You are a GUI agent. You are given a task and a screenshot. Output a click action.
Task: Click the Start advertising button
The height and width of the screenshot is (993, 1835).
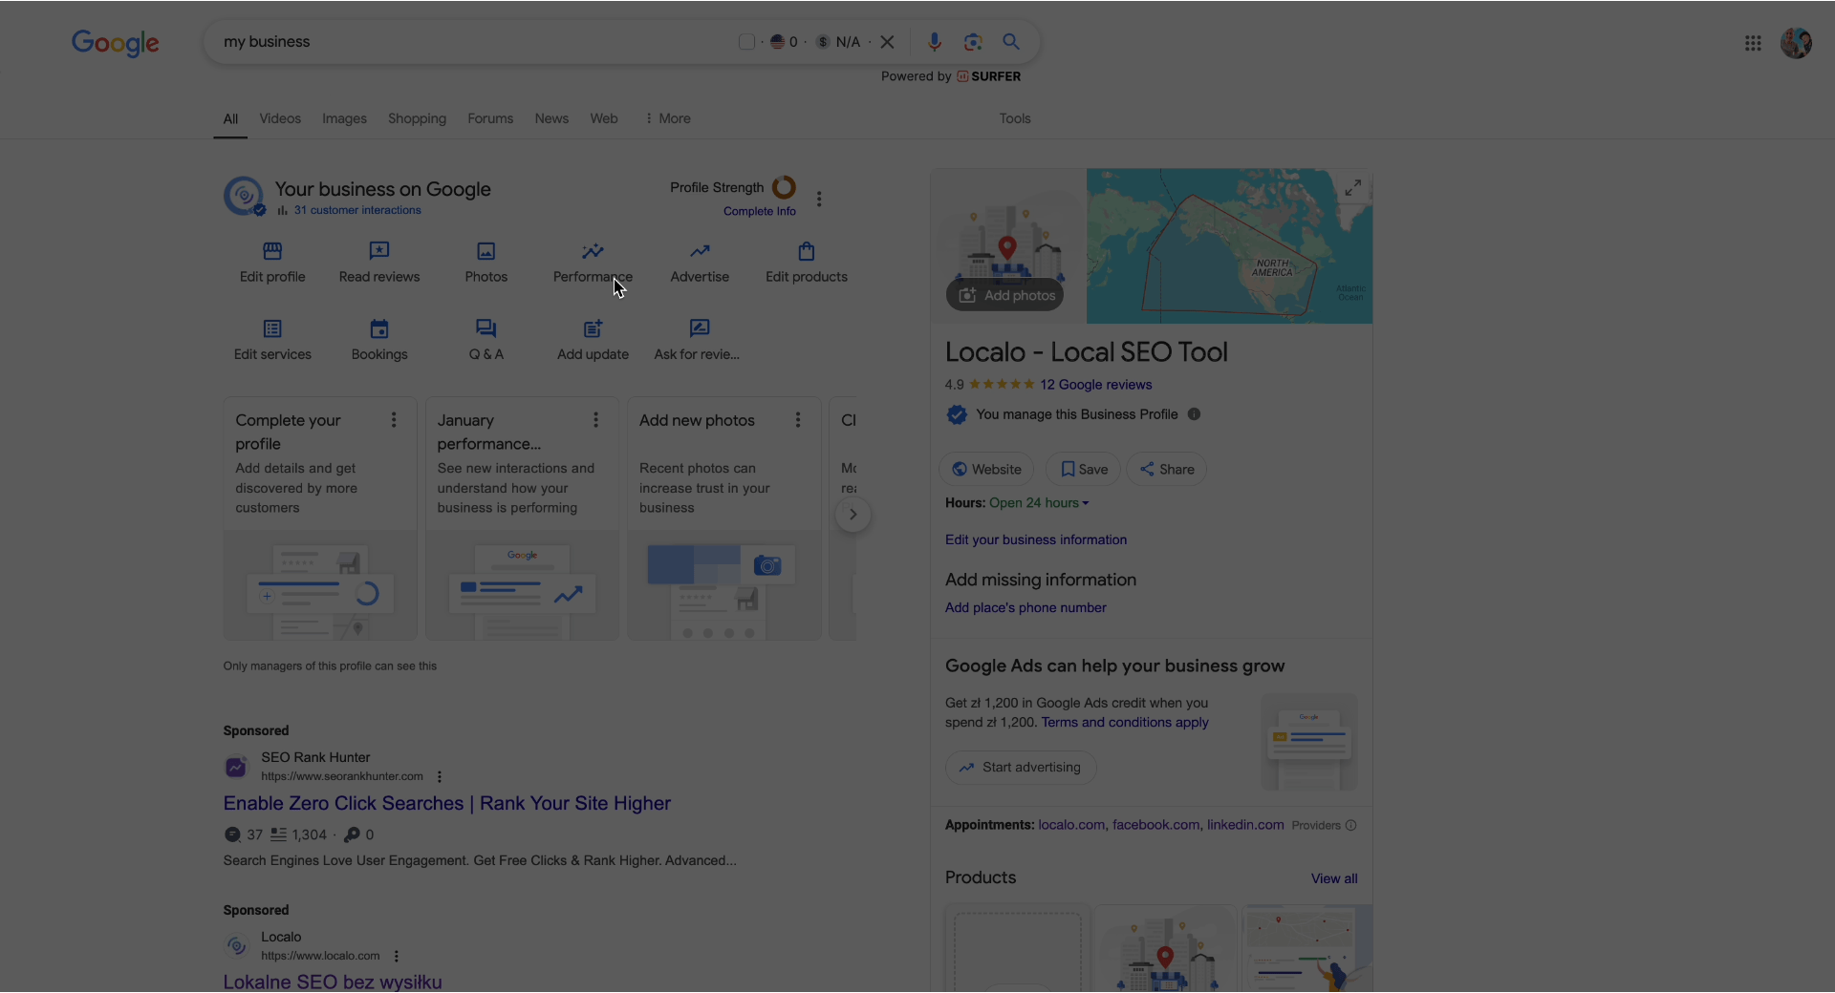click(1021, 768)
